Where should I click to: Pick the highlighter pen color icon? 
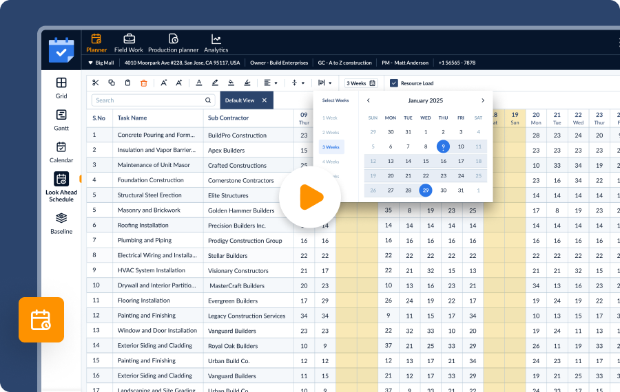click(215, 83)
